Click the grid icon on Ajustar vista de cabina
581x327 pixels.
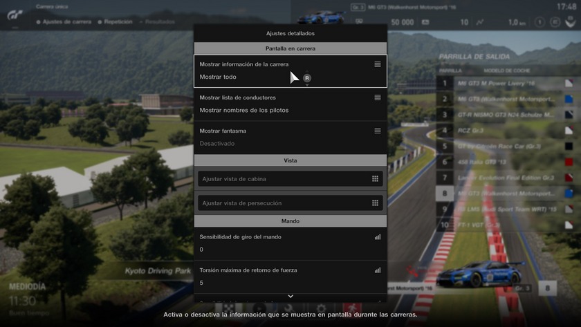coord(375,179)
